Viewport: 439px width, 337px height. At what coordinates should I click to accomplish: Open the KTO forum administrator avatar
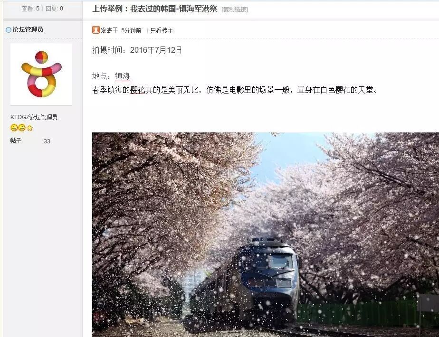(41, 74)
